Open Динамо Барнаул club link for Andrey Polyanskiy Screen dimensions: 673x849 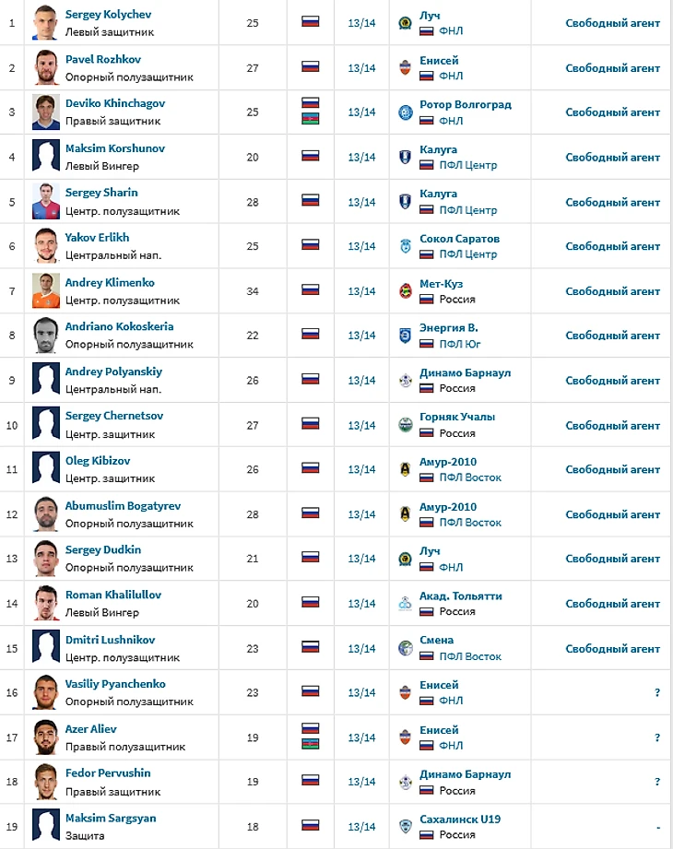465,373
